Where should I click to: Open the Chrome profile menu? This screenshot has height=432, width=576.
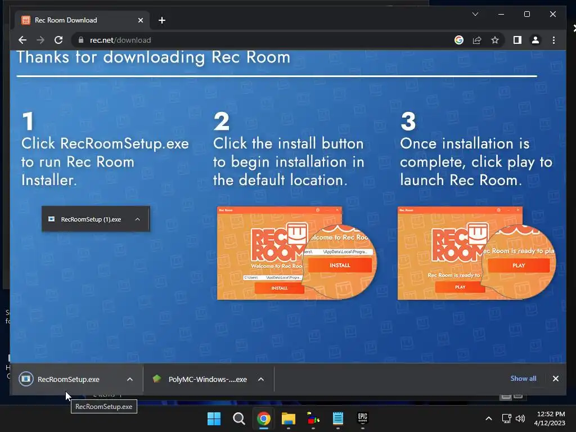(535, 40)
